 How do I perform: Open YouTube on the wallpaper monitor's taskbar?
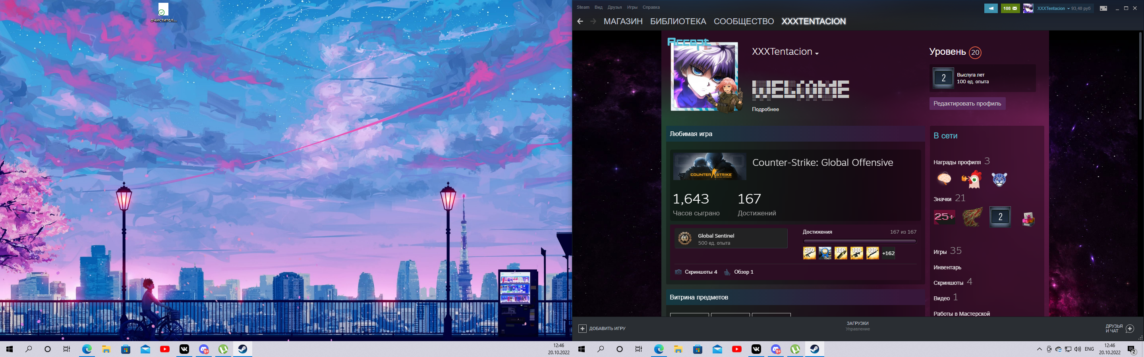tap(165, 349)
